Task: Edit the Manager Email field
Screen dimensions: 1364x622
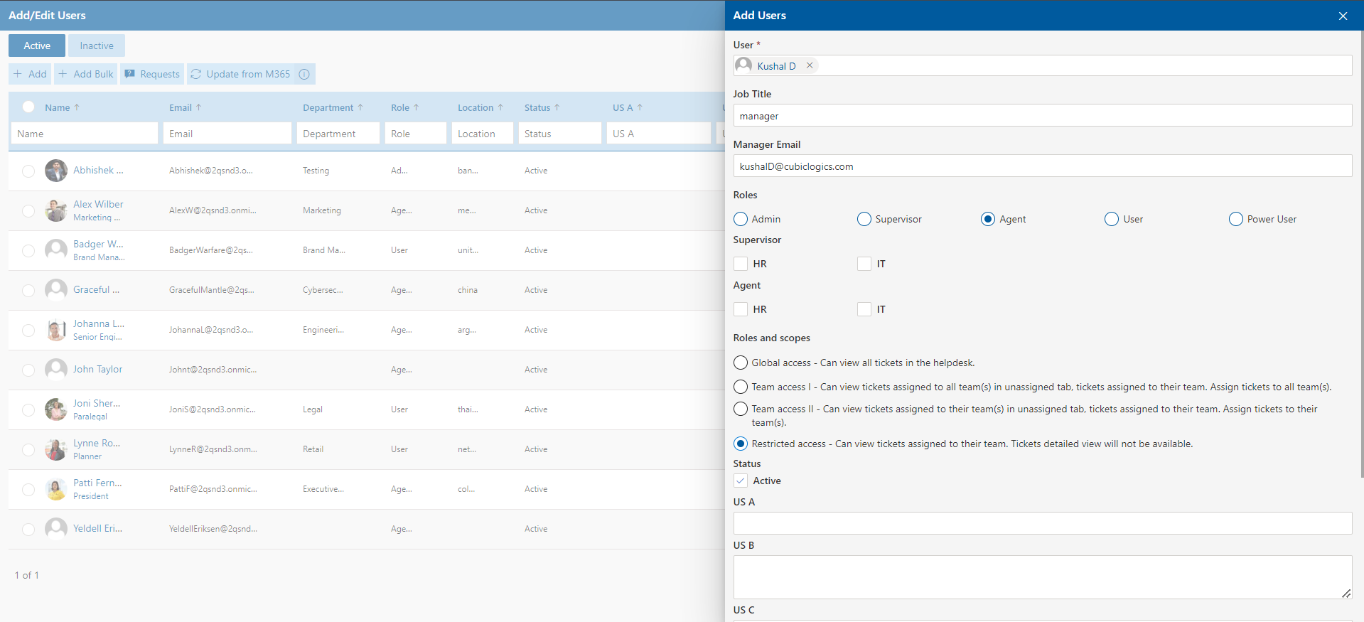Action: coord(1043,166)
